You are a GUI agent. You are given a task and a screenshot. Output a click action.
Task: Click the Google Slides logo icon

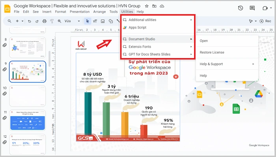pyautogui.click(x=7, y=9)
